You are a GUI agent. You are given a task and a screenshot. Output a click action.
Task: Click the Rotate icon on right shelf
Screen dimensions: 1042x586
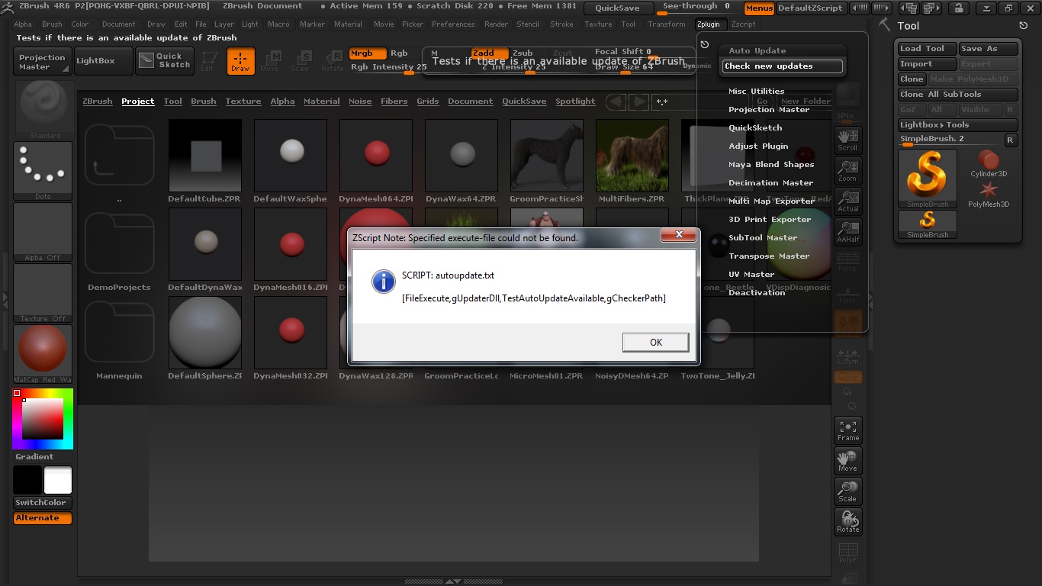848,522
